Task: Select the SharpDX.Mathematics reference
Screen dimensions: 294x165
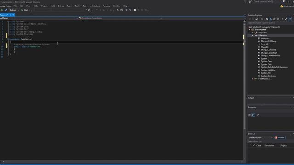Action: click(271, 56)
